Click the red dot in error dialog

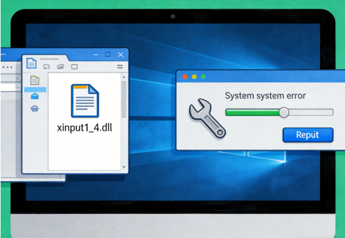click(x=185, y=77)
